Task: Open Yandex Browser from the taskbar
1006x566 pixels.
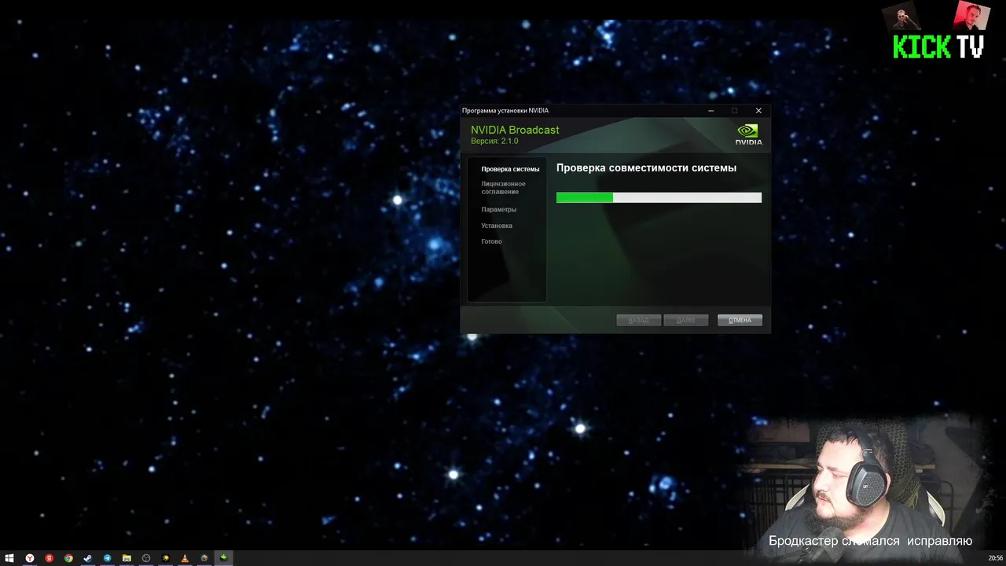Action: tap(30, 558)
